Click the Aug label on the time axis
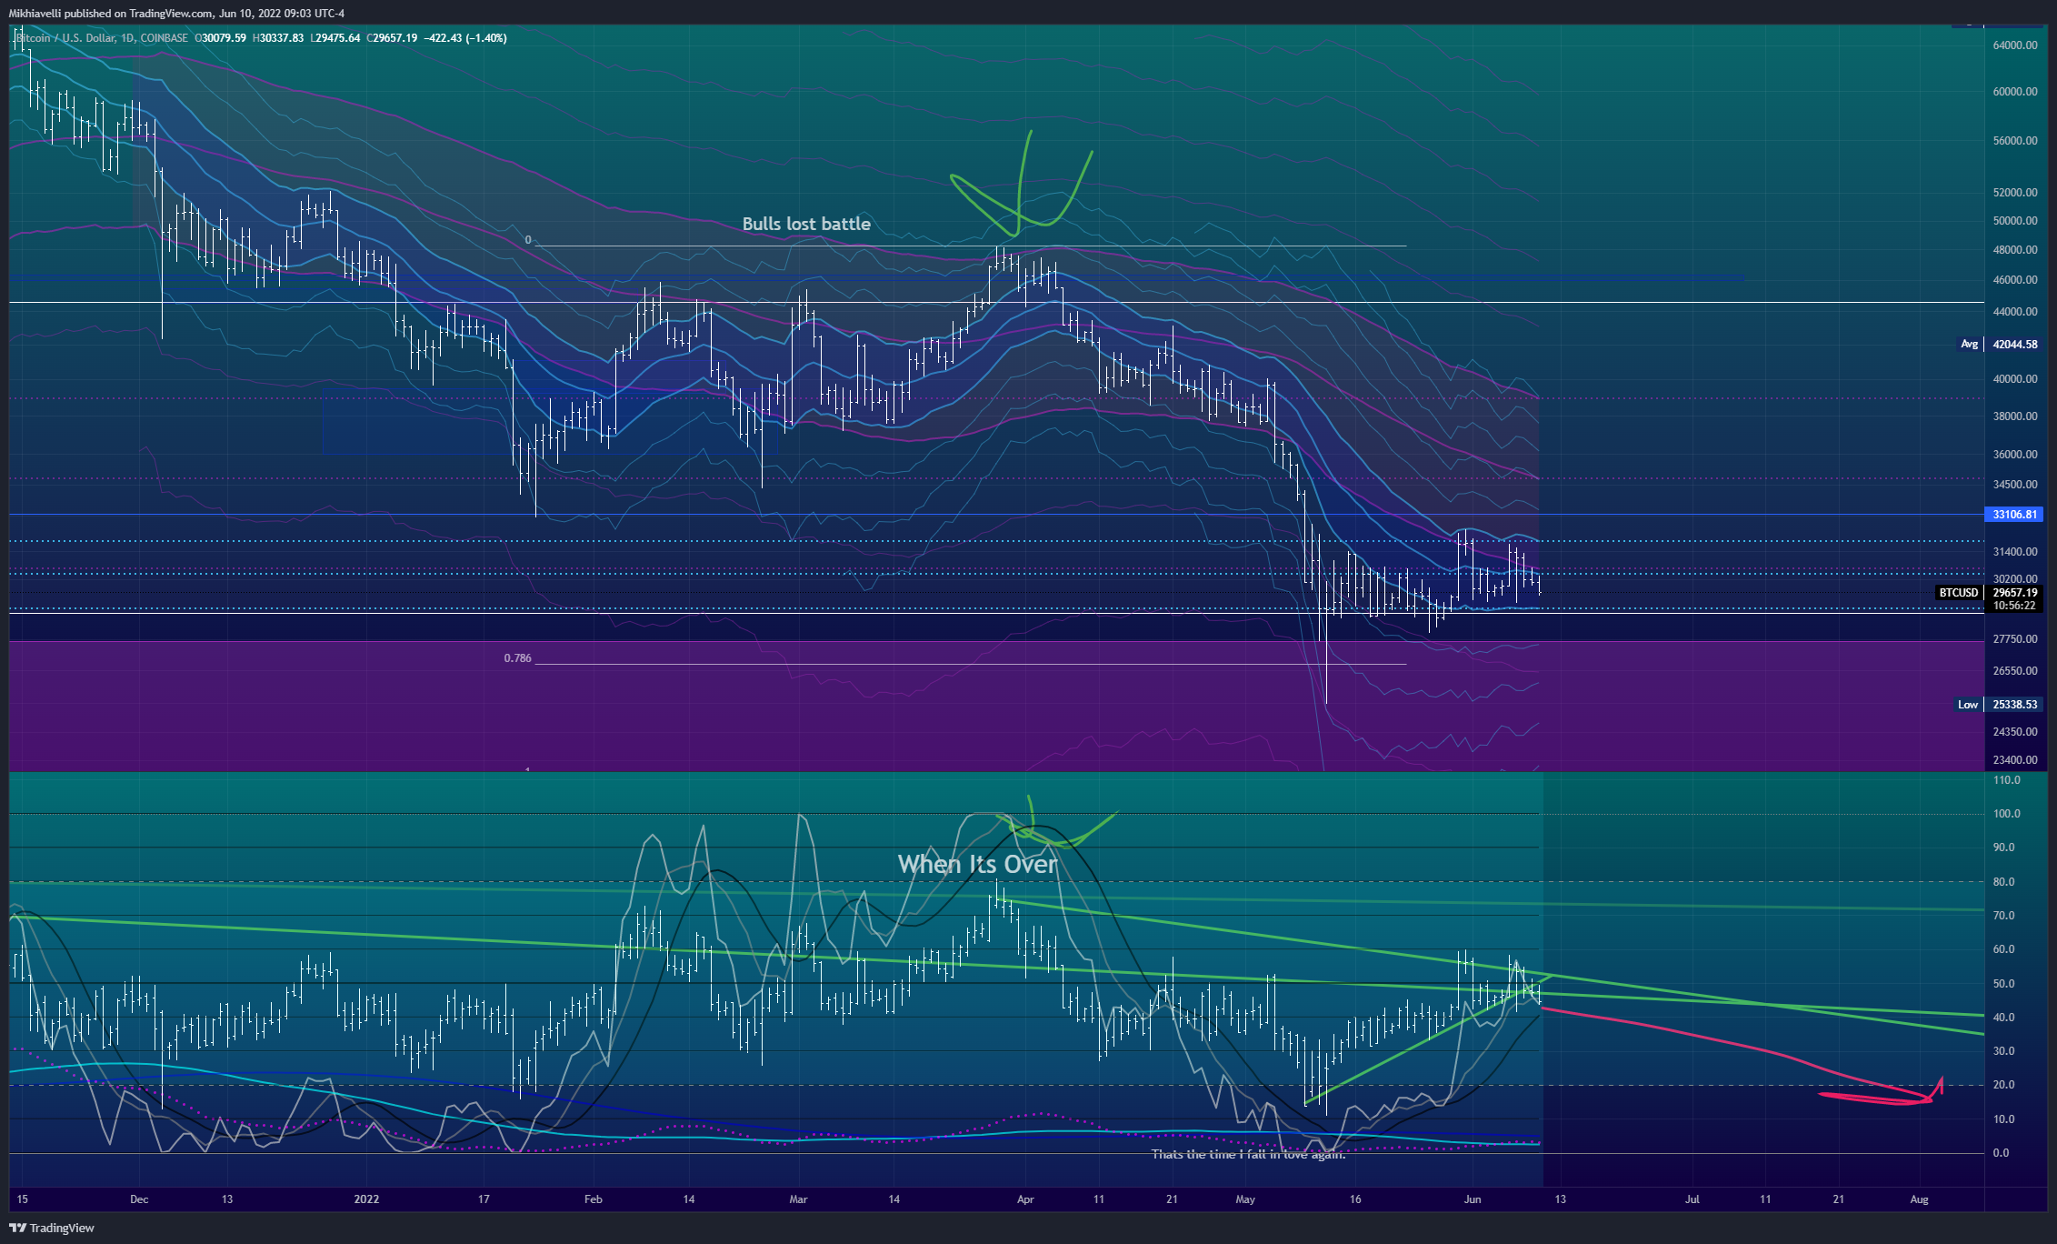This screenshot has height=1244, width=2057. coord(1919,1199)
